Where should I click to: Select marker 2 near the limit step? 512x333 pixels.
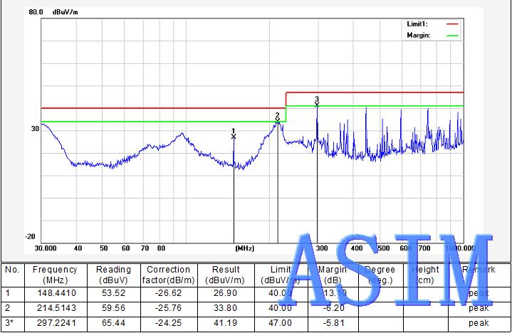pos(278,117)
